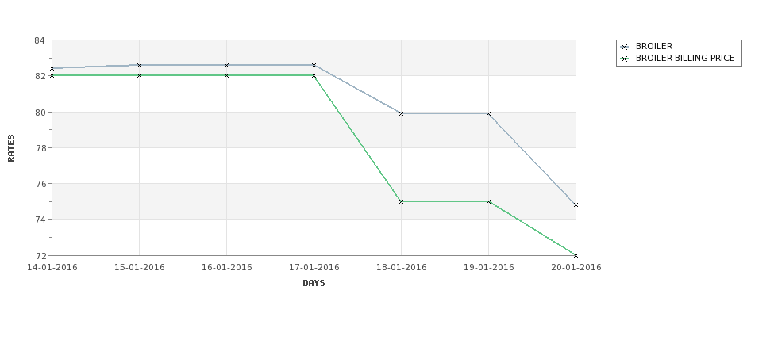Select billing price point on 19-01-2016
The image size is (774, 340).
(489, 201)
